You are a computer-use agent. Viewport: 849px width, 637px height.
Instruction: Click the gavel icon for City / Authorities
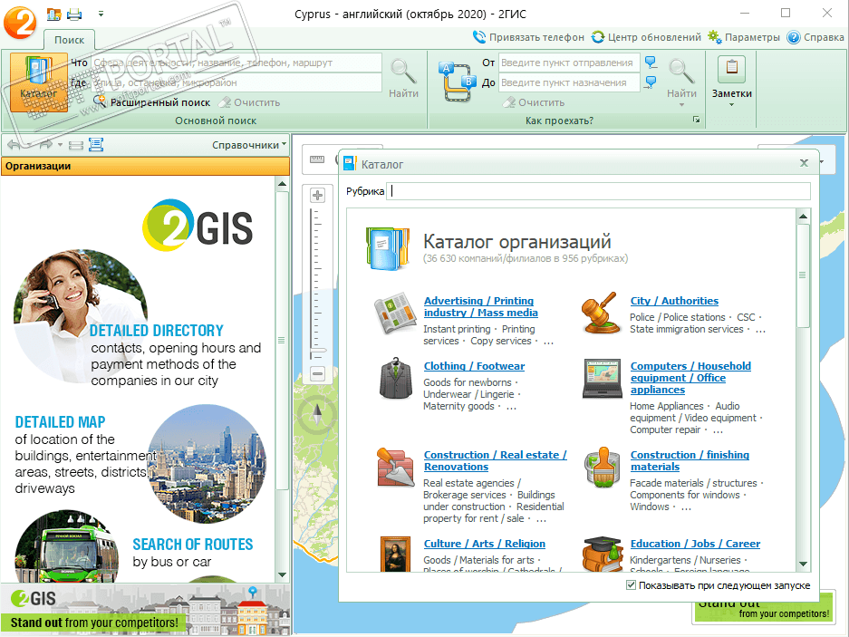(x=601, y=313)
